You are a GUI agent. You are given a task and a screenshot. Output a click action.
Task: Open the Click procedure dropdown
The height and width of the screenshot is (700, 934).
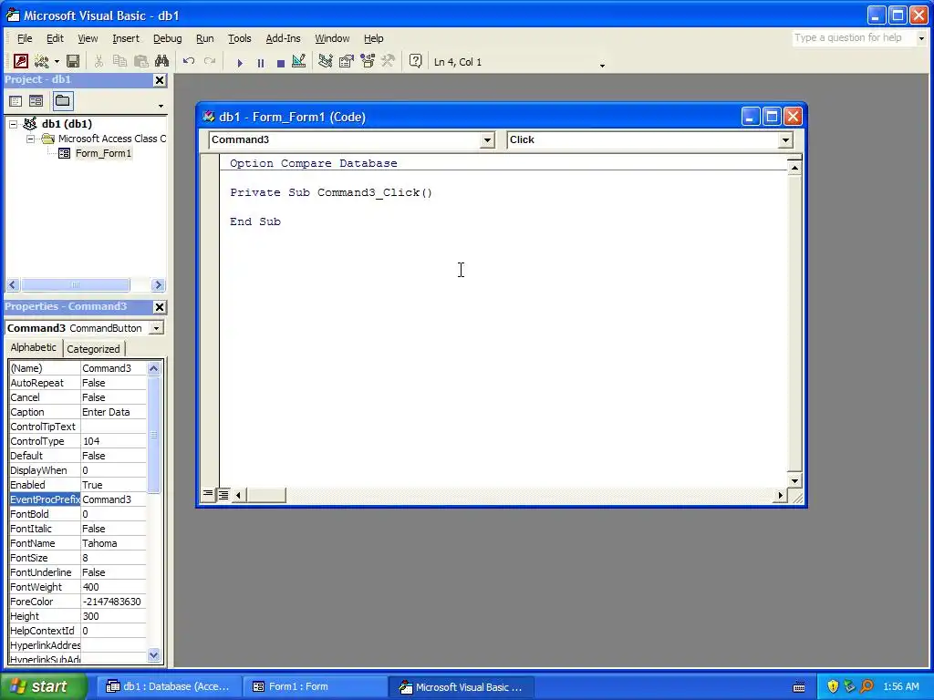click(x=785, y=139)
